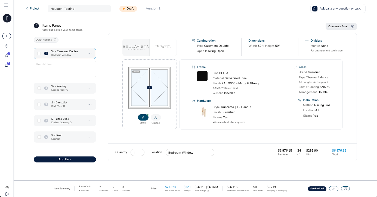Viewport: 377px width, 197px height.
Task: Open the history clock icon
Action: (7, 46)
